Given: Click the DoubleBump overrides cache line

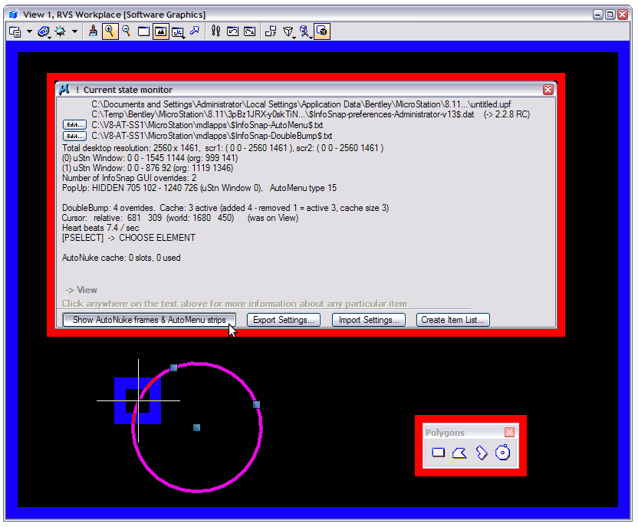Looking at the screenshot, I should (225, 208).
